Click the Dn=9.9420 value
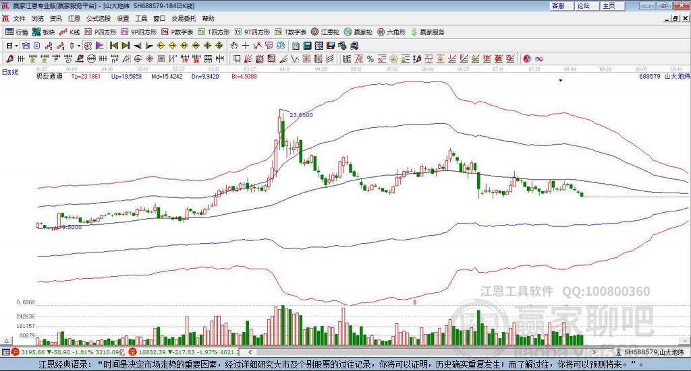This screenshot has height=371, width=691. tap(205, 77)
